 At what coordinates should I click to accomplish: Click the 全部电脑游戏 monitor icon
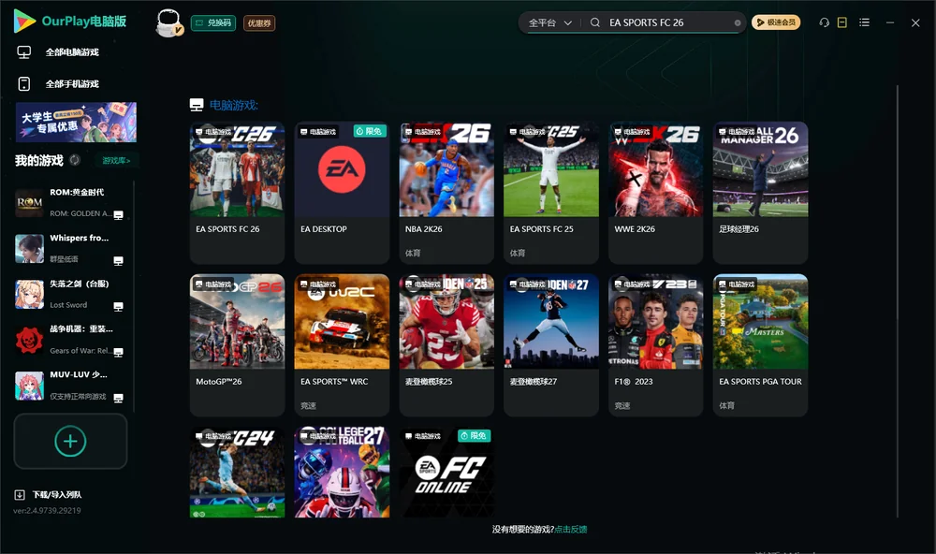pyautogui.click(x=24, y=52)
